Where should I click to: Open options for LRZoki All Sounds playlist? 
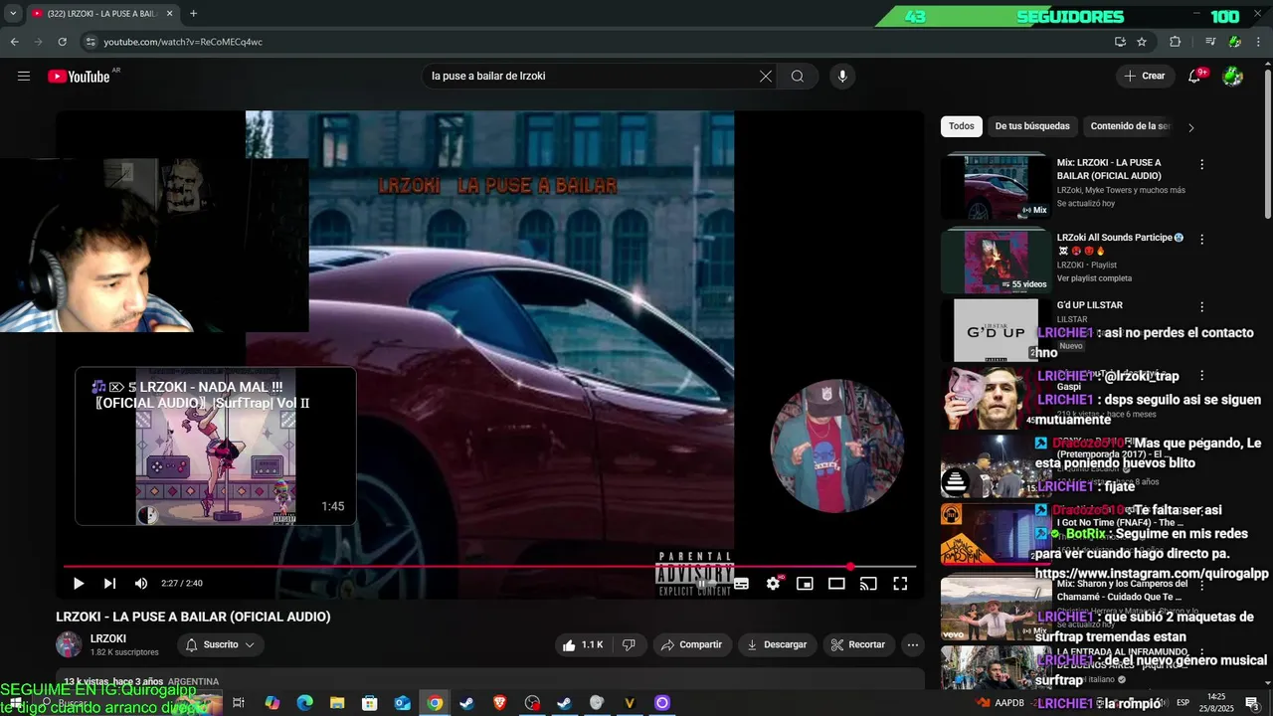point(1201,240)
